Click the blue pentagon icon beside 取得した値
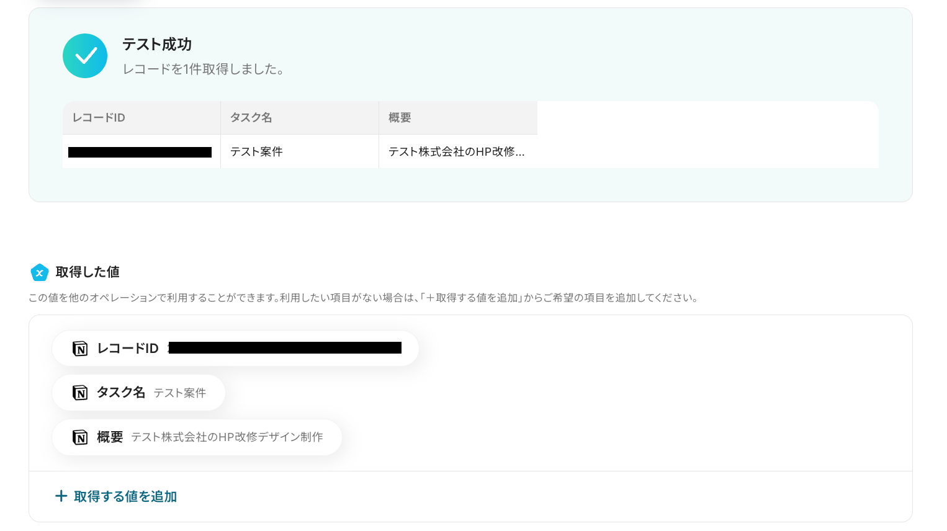 click(40, 272)
